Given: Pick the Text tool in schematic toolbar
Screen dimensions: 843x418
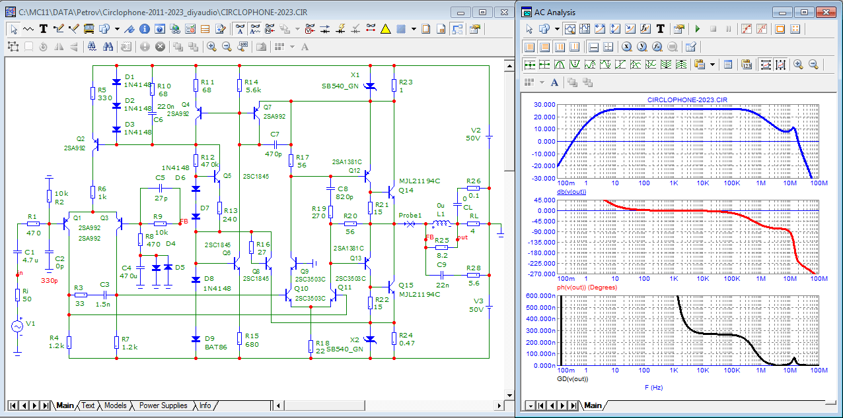Looking at the screenshot, I should (44, 29).
